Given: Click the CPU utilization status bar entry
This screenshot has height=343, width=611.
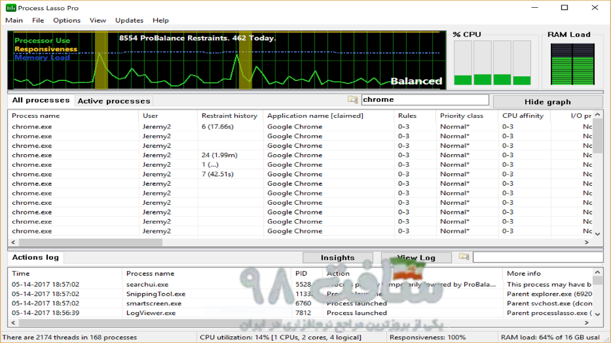Looking at the screenshot, I should [280, 337].
